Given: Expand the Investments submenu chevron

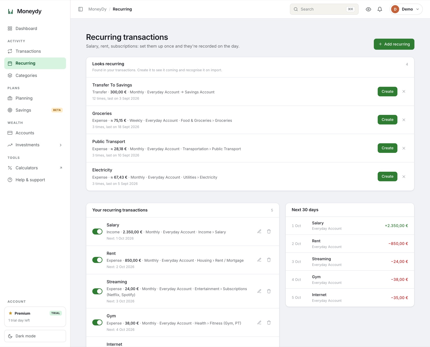Looking at the screenshot, I should (61, 145).
